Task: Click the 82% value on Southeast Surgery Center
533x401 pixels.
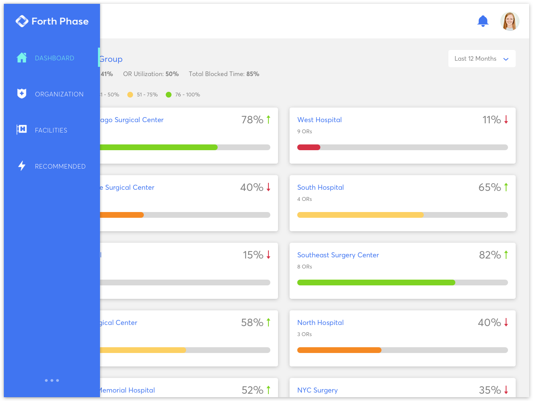Action: (490, 255)
